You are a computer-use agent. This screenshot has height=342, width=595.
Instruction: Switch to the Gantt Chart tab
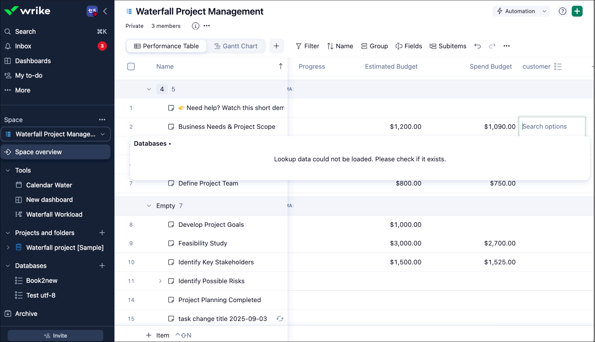coord(236,46)
